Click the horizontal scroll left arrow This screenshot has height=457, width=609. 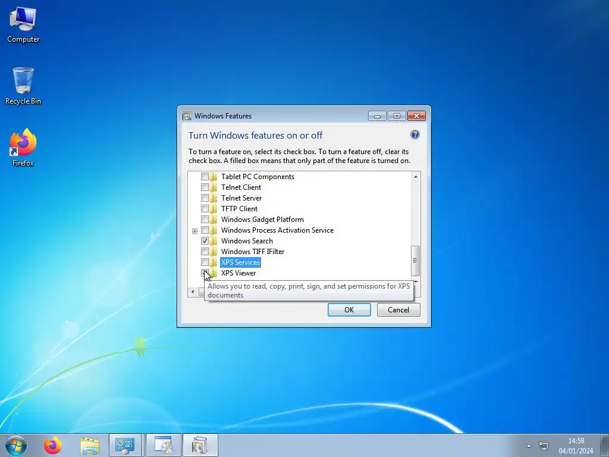(x=193, y=292)
